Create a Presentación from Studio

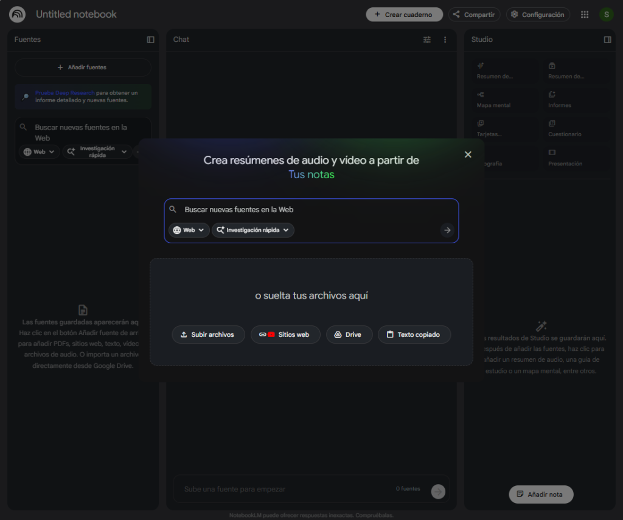577,159
